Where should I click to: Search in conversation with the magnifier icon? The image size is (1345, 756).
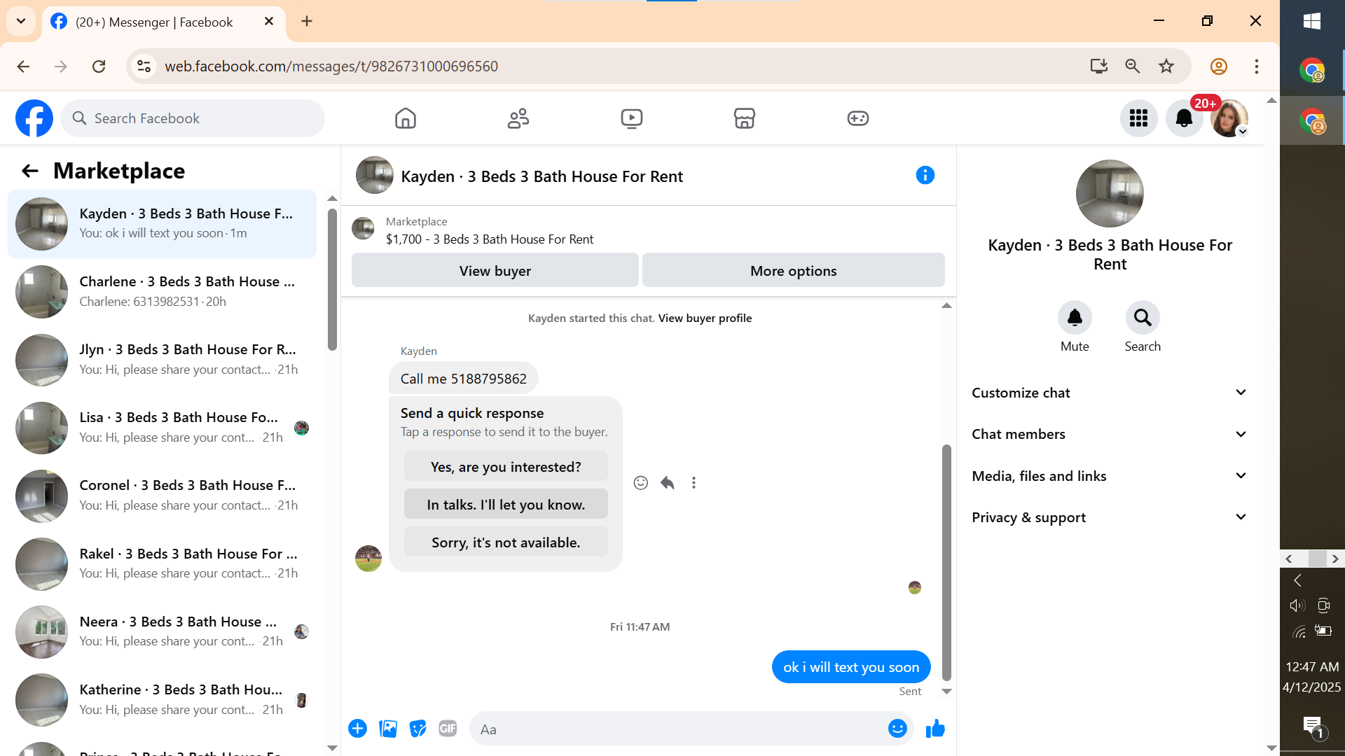coord(1143,318)
